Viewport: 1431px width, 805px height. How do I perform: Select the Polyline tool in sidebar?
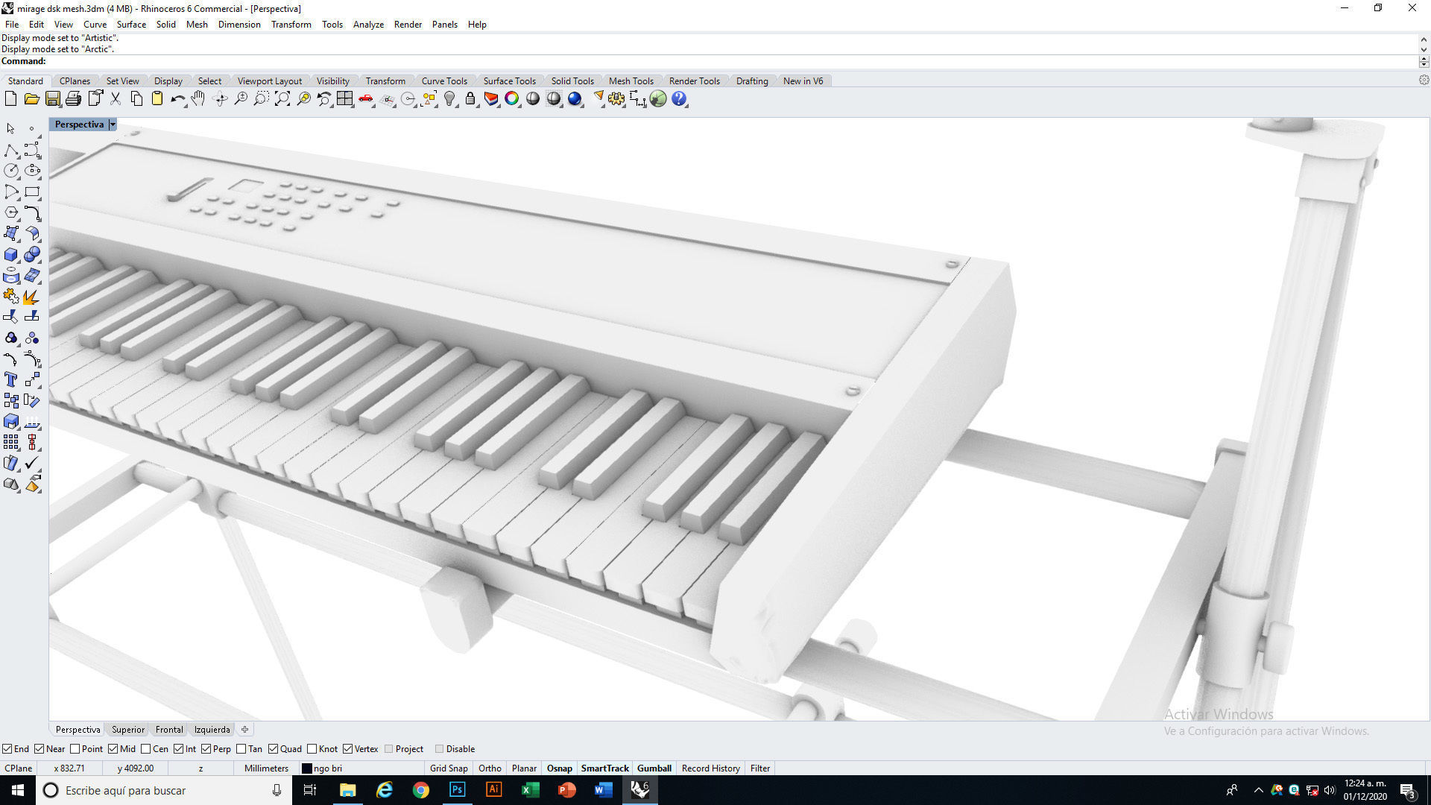[11, 150]
